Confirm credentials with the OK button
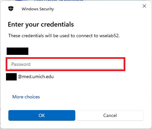 [x=42, y=115]
